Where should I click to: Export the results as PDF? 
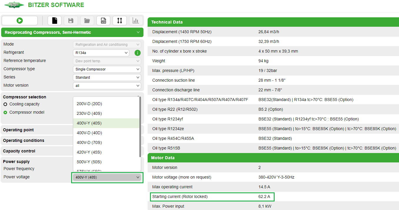pyautogui.click(x=103, y=21)
